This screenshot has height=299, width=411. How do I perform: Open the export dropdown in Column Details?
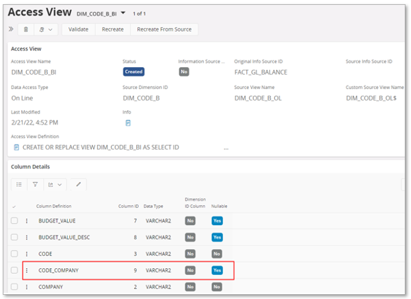[55, 184]
